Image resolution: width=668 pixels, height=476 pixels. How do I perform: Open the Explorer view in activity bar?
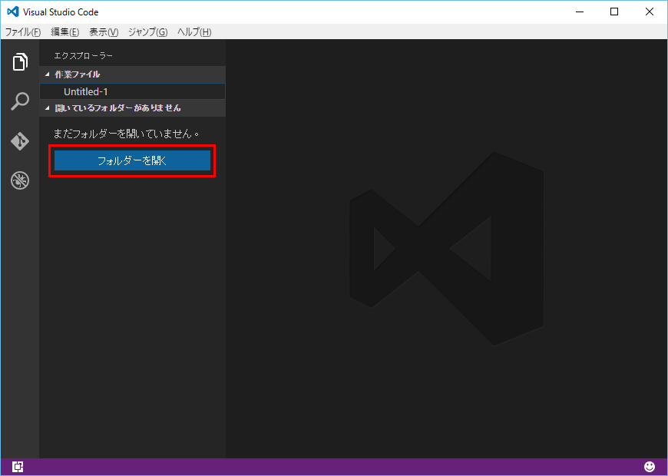tap(20, 62)
